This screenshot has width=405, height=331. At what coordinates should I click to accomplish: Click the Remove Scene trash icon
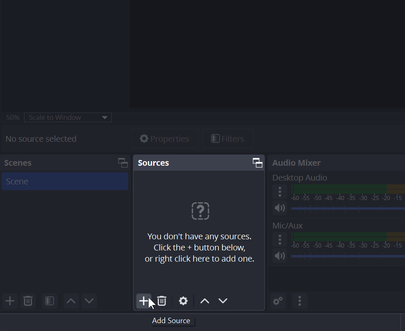click(x=28, y=301)
